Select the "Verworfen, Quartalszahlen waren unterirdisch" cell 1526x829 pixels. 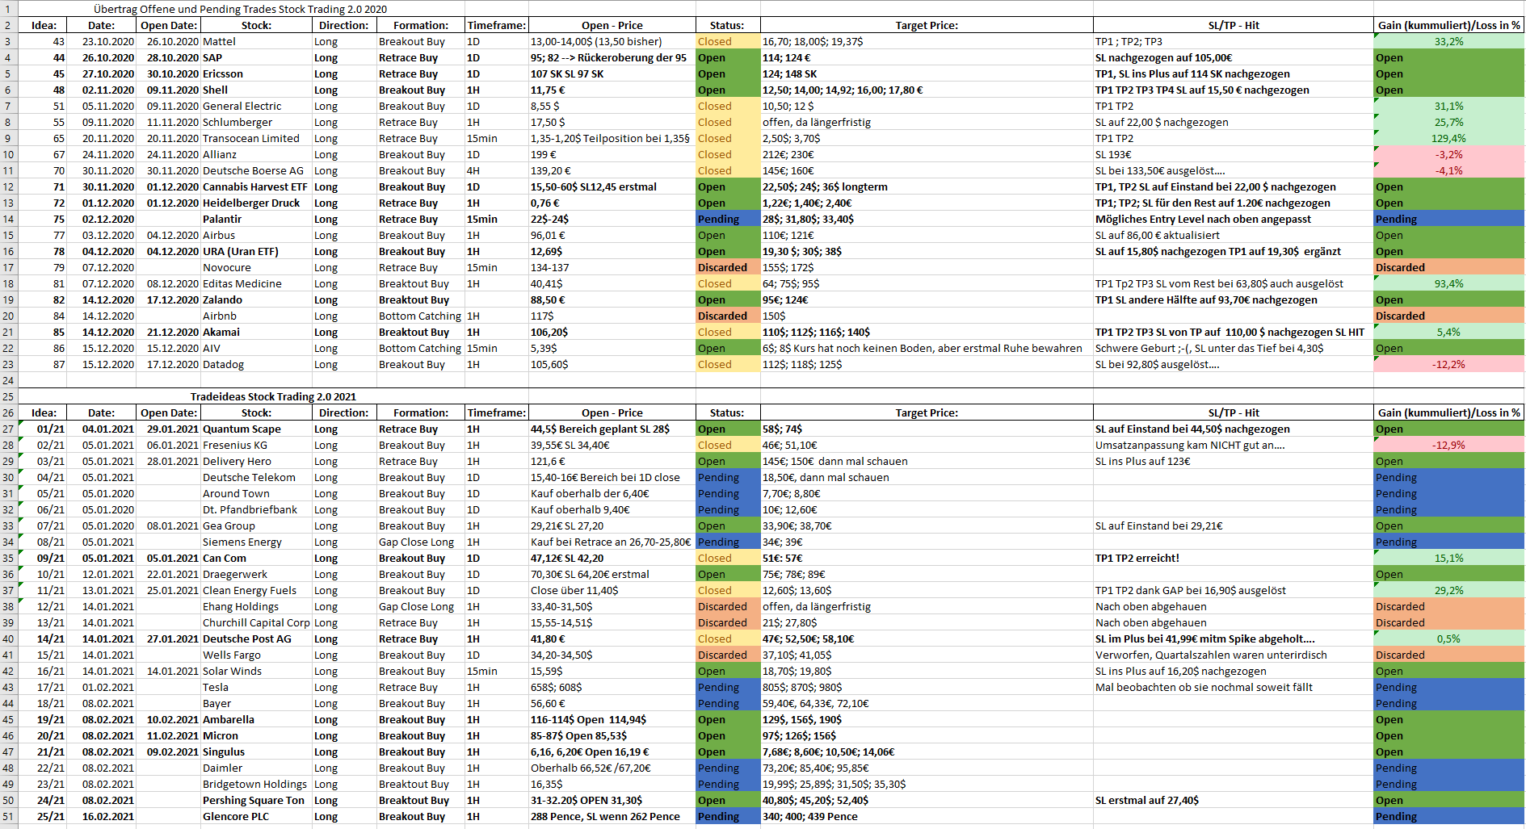pyautogui.click(x=1233, y=655)
